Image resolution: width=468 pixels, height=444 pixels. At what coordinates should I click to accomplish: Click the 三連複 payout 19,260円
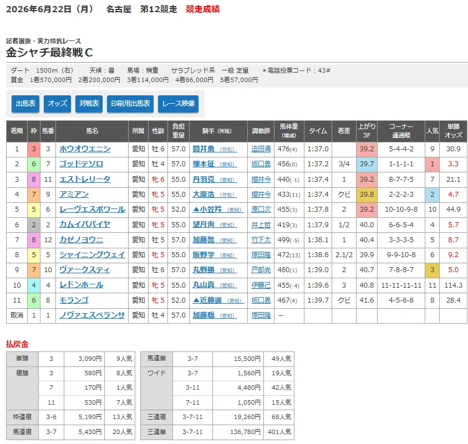pos(247,416)
